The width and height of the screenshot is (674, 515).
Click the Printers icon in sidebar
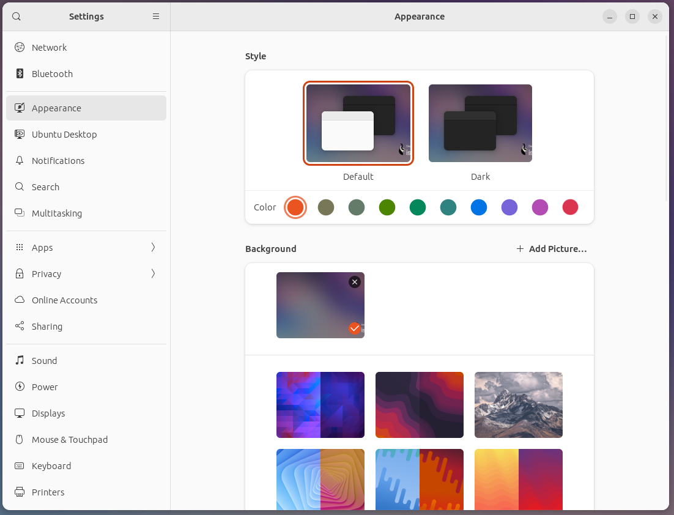tap(20, 492)
